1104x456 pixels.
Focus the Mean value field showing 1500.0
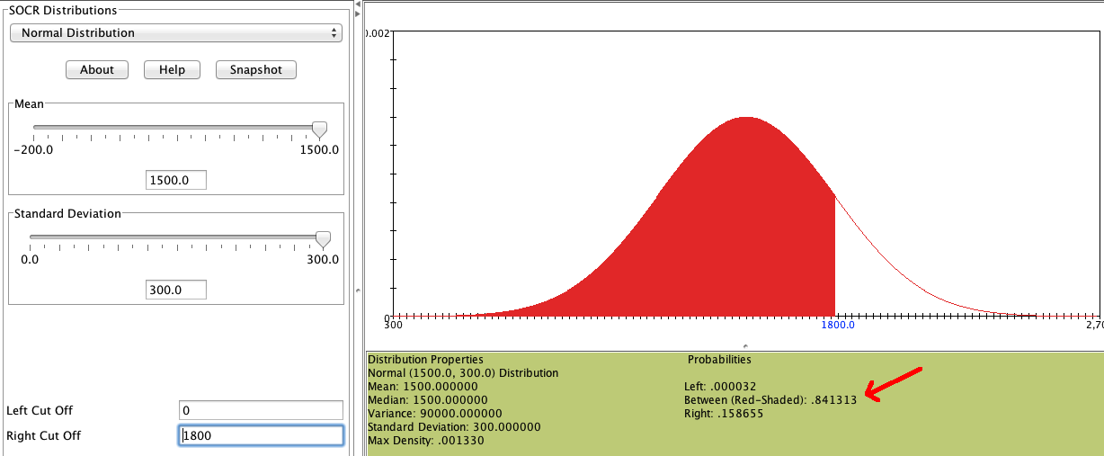click(176, 180)
